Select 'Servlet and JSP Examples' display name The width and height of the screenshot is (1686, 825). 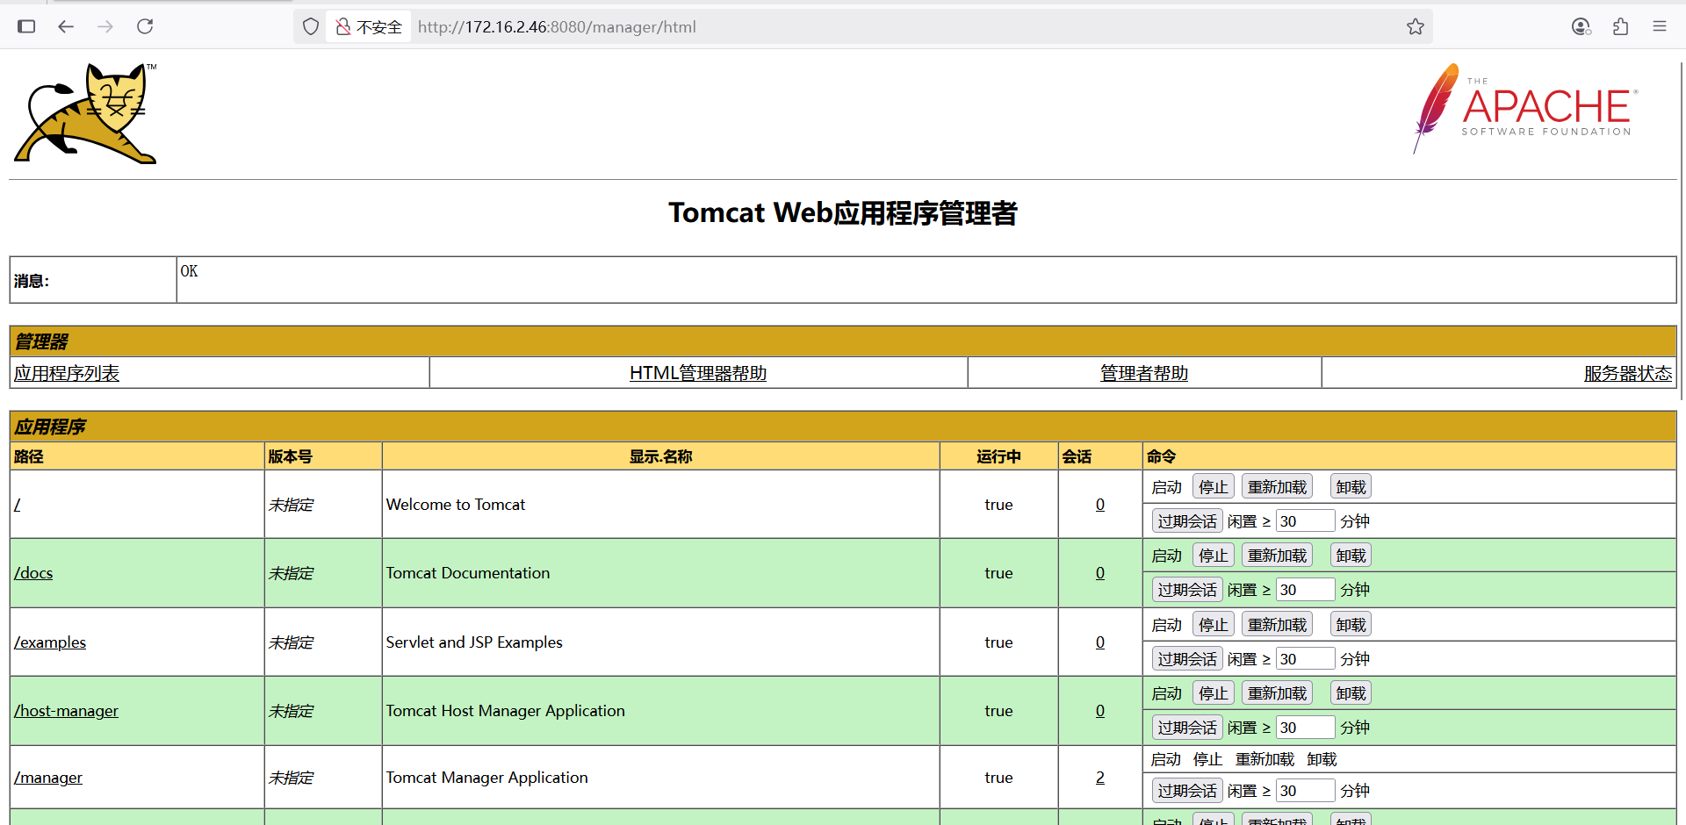point(474,642)
